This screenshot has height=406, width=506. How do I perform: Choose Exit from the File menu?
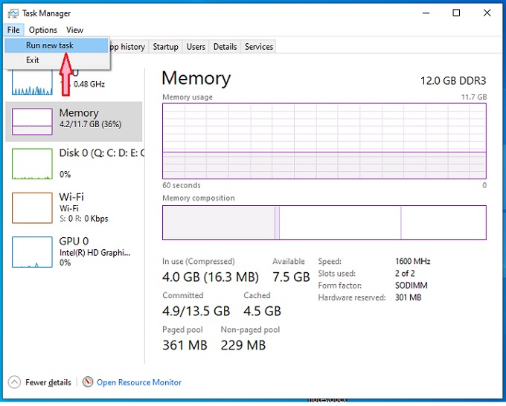point(33,60)
